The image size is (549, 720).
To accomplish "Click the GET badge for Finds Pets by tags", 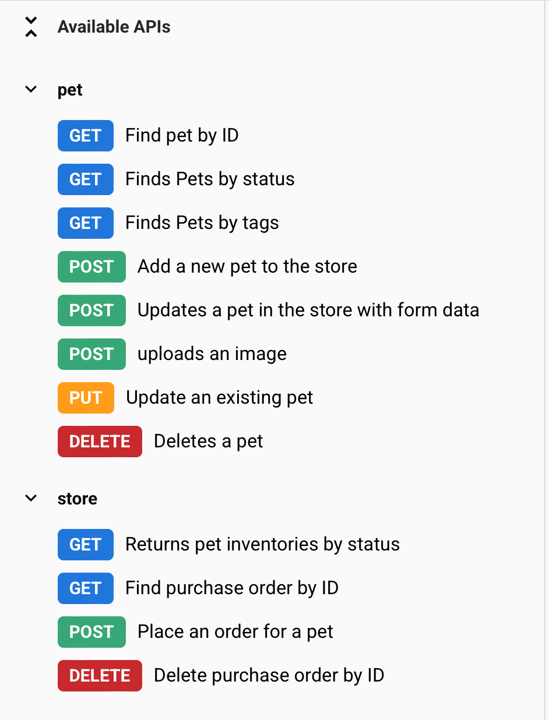I will tap(85, 223).
